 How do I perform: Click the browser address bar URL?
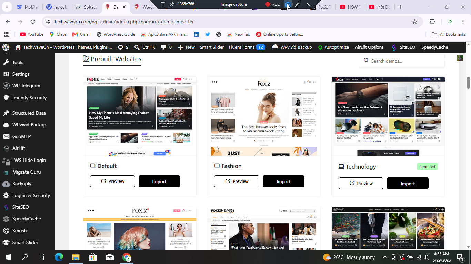tap(124, 22)
